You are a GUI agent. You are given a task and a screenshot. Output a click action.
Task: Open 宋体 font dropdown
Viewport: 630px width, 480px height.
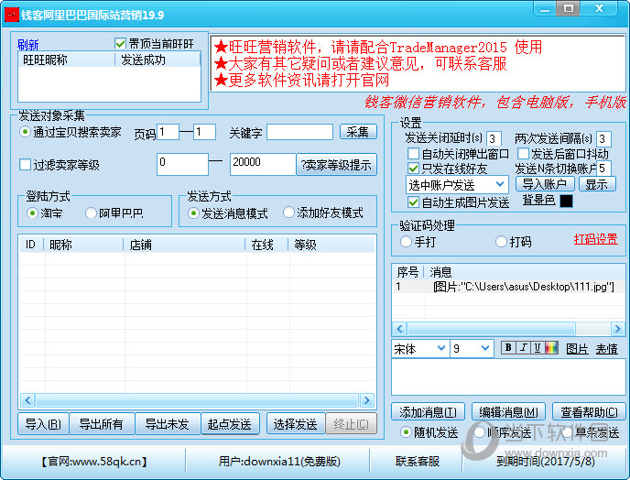click(x=420, y=348)
